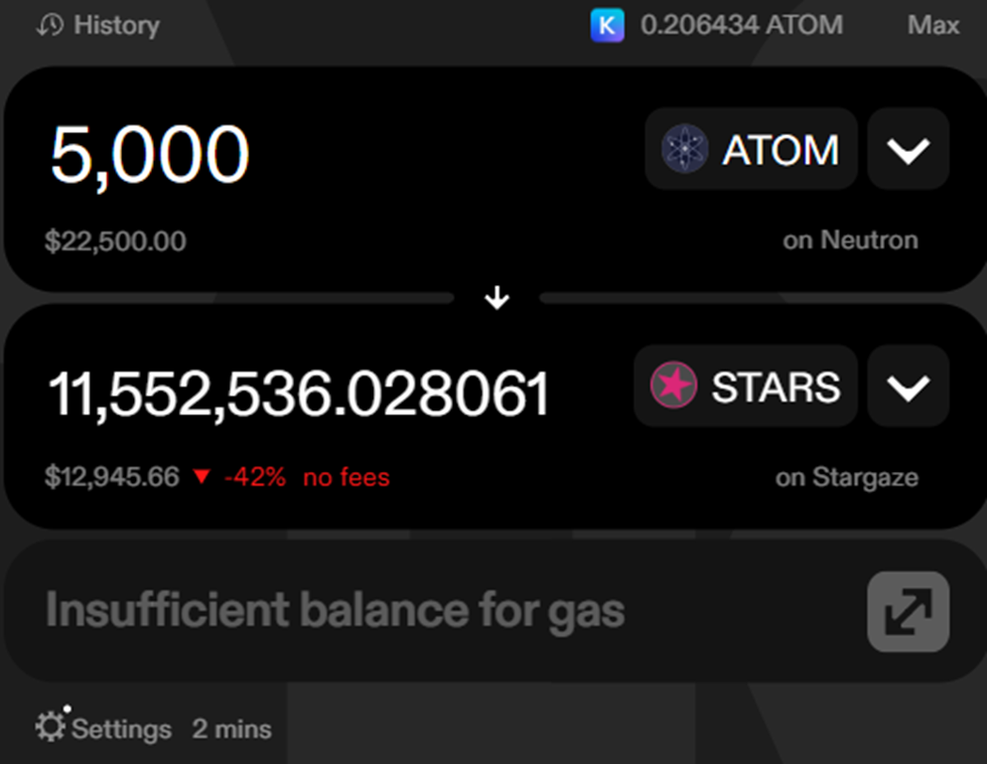The width and height of the screenshot is (987, 764).
Task: Click the ATOM token logo
Action: 685,149
